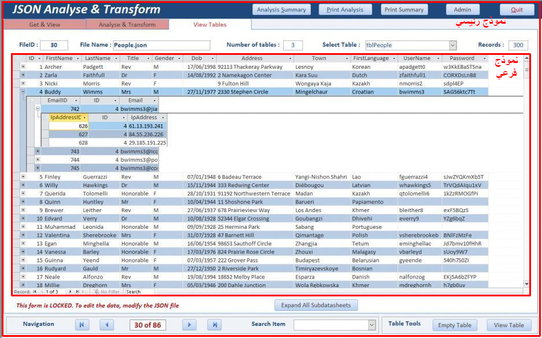The width and height of the screenshot is (542, 338).
Task: Expand subdatasheet for Zarla Faithfull row
Action: click(x=23, y=75)
